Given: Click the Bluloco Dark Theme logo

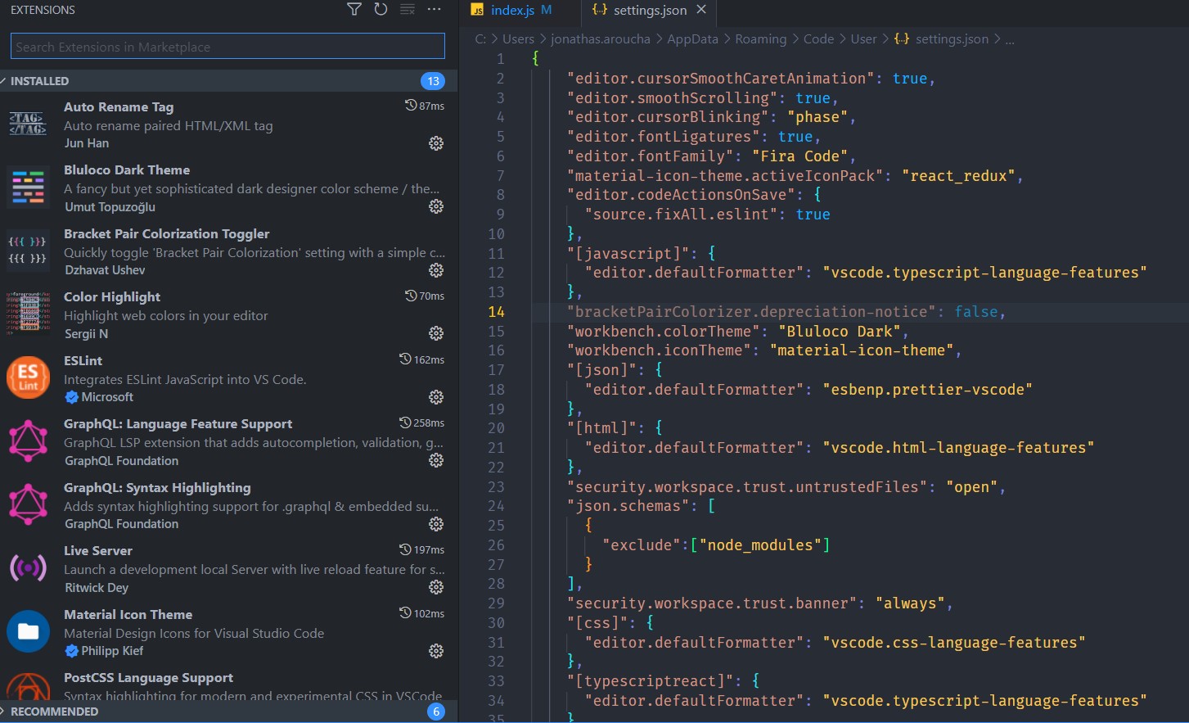Looking at the screenshot, I should (29, 188).
